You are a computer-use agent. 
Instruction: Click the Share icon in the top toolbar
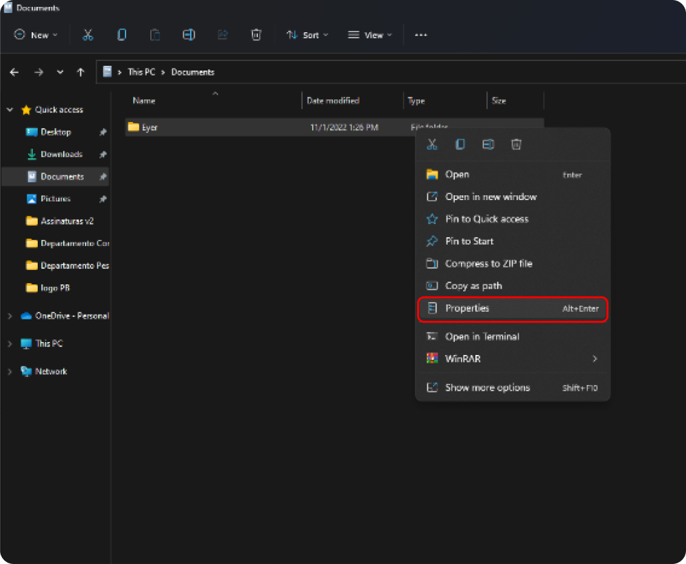(223, 35)
